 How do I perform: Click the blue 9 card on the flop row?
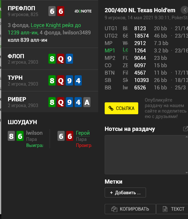point(69,59)
